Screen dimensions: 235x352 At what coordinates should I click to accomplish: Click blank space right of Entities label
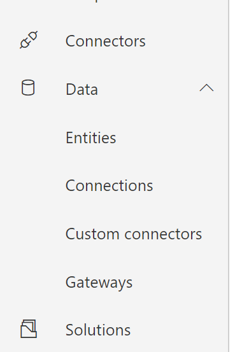[171, 137]
